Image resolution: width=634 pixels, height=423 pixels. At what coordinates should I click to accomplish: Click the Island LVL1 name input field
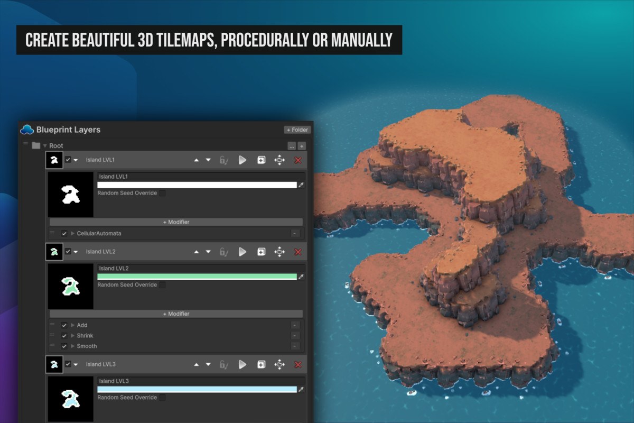click(201, 177)
